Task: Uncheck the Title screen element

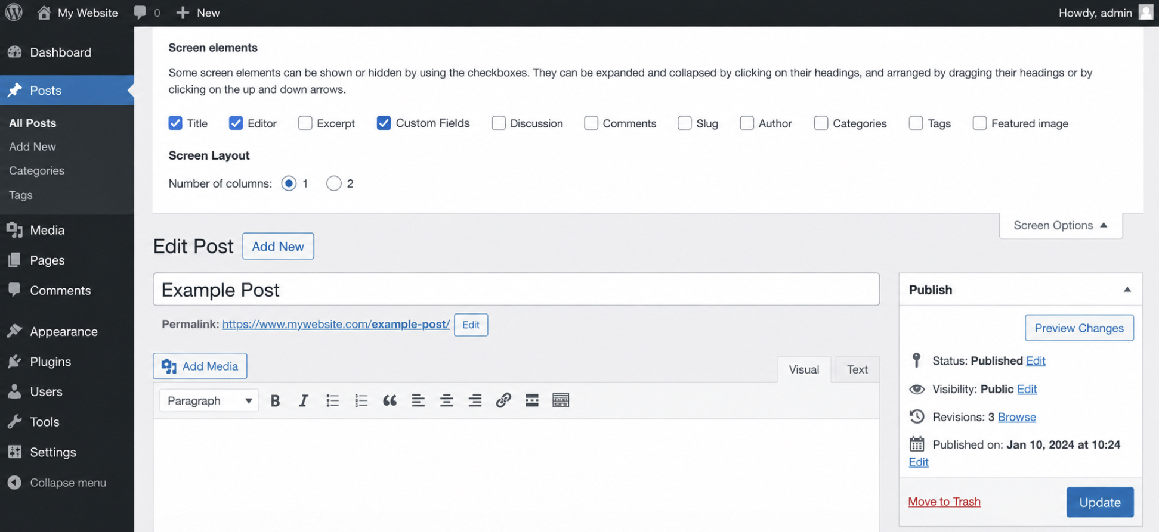Action: pos(175,123)
